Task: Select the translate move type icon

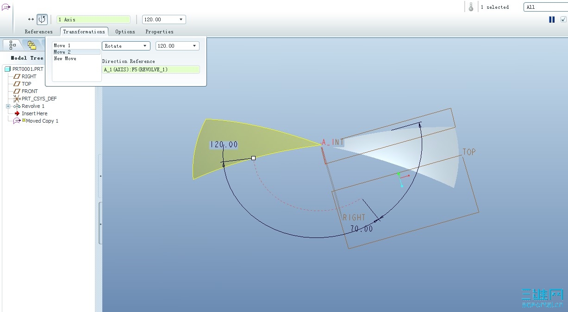Action: [x=31, y=19]
